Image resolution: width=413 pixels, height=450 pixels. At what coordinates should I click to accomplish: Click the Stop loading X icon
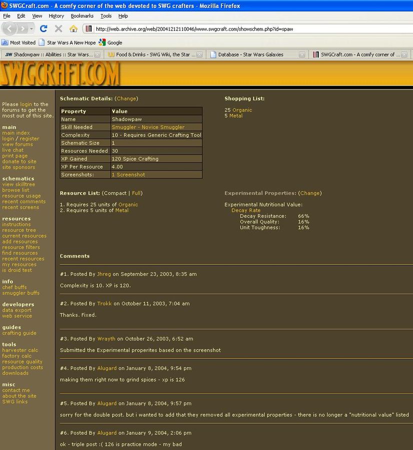click(59, 28)
